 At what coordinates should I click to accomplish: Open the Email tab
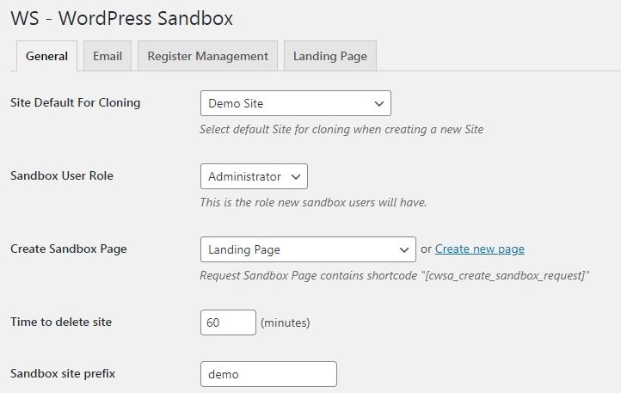click(x=108, y=56)
